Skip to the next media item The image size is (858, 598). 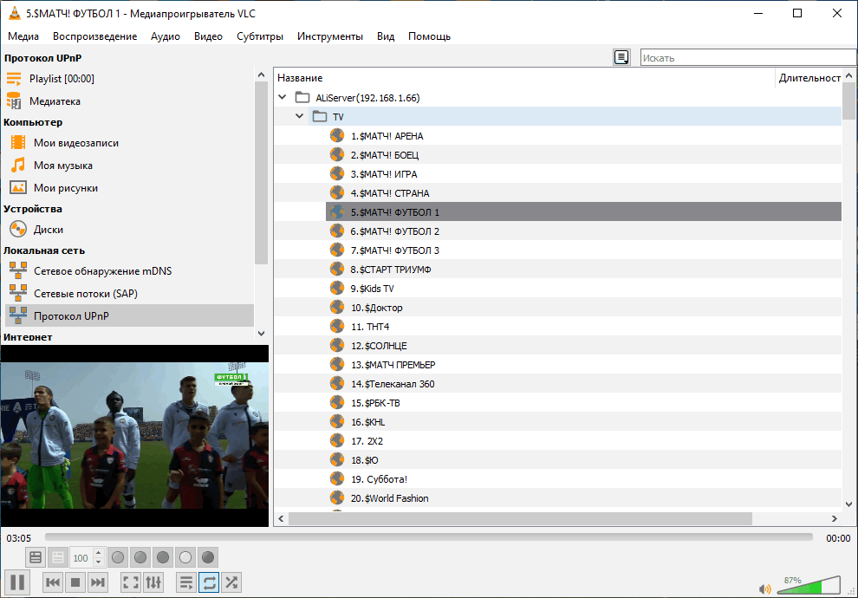click(98, 582)
